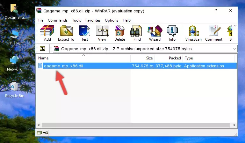Sort files by Size column header
This screenshot has height=143, width=245.
click(x=142, y=58)
